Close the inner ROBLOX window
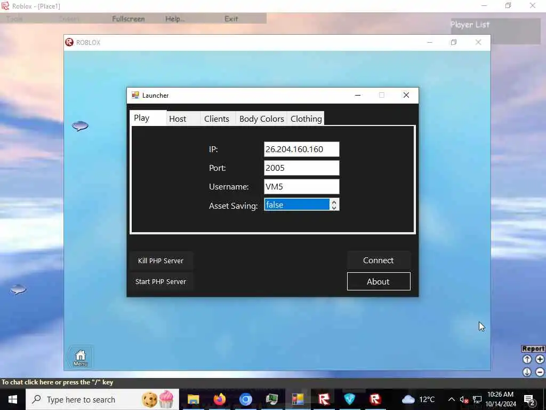 478,42
